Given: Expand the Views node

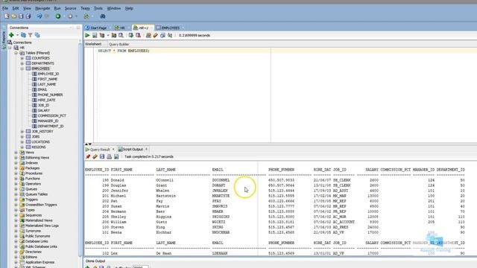Looking at the screenshot, I should pyautogui.click(x=16, y=152).
